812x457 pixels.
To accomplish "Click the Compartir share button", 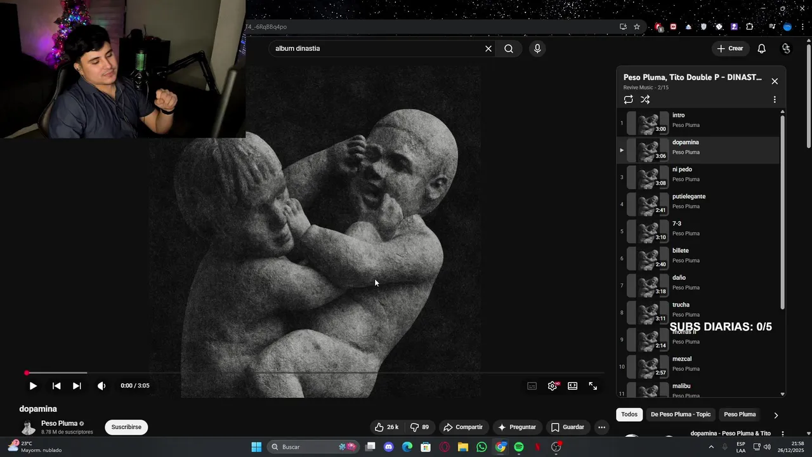I will tap(463, 427).
